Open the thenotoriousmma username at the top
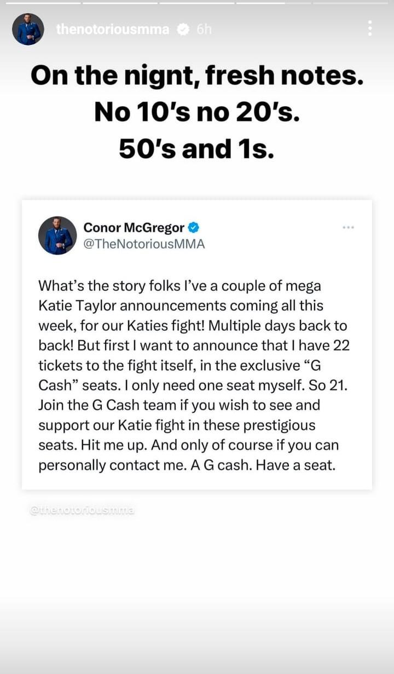The image size is (394, 674). [x=113, y=30]
